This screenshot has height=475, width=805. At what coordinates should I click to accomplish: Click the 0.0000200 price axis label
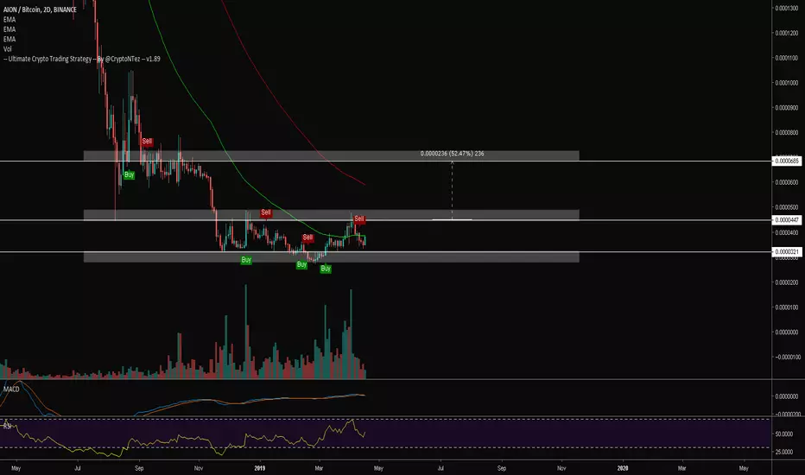(787, 282)
